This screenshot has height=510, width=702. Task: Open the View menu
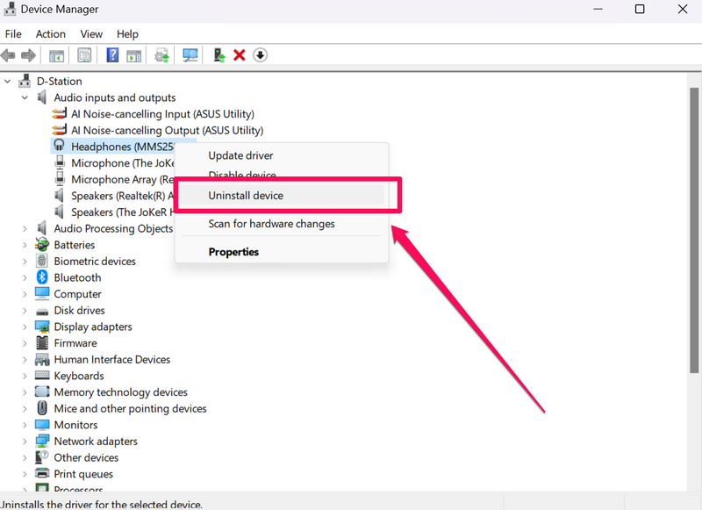pyautogui.click(x=91, y=34)
